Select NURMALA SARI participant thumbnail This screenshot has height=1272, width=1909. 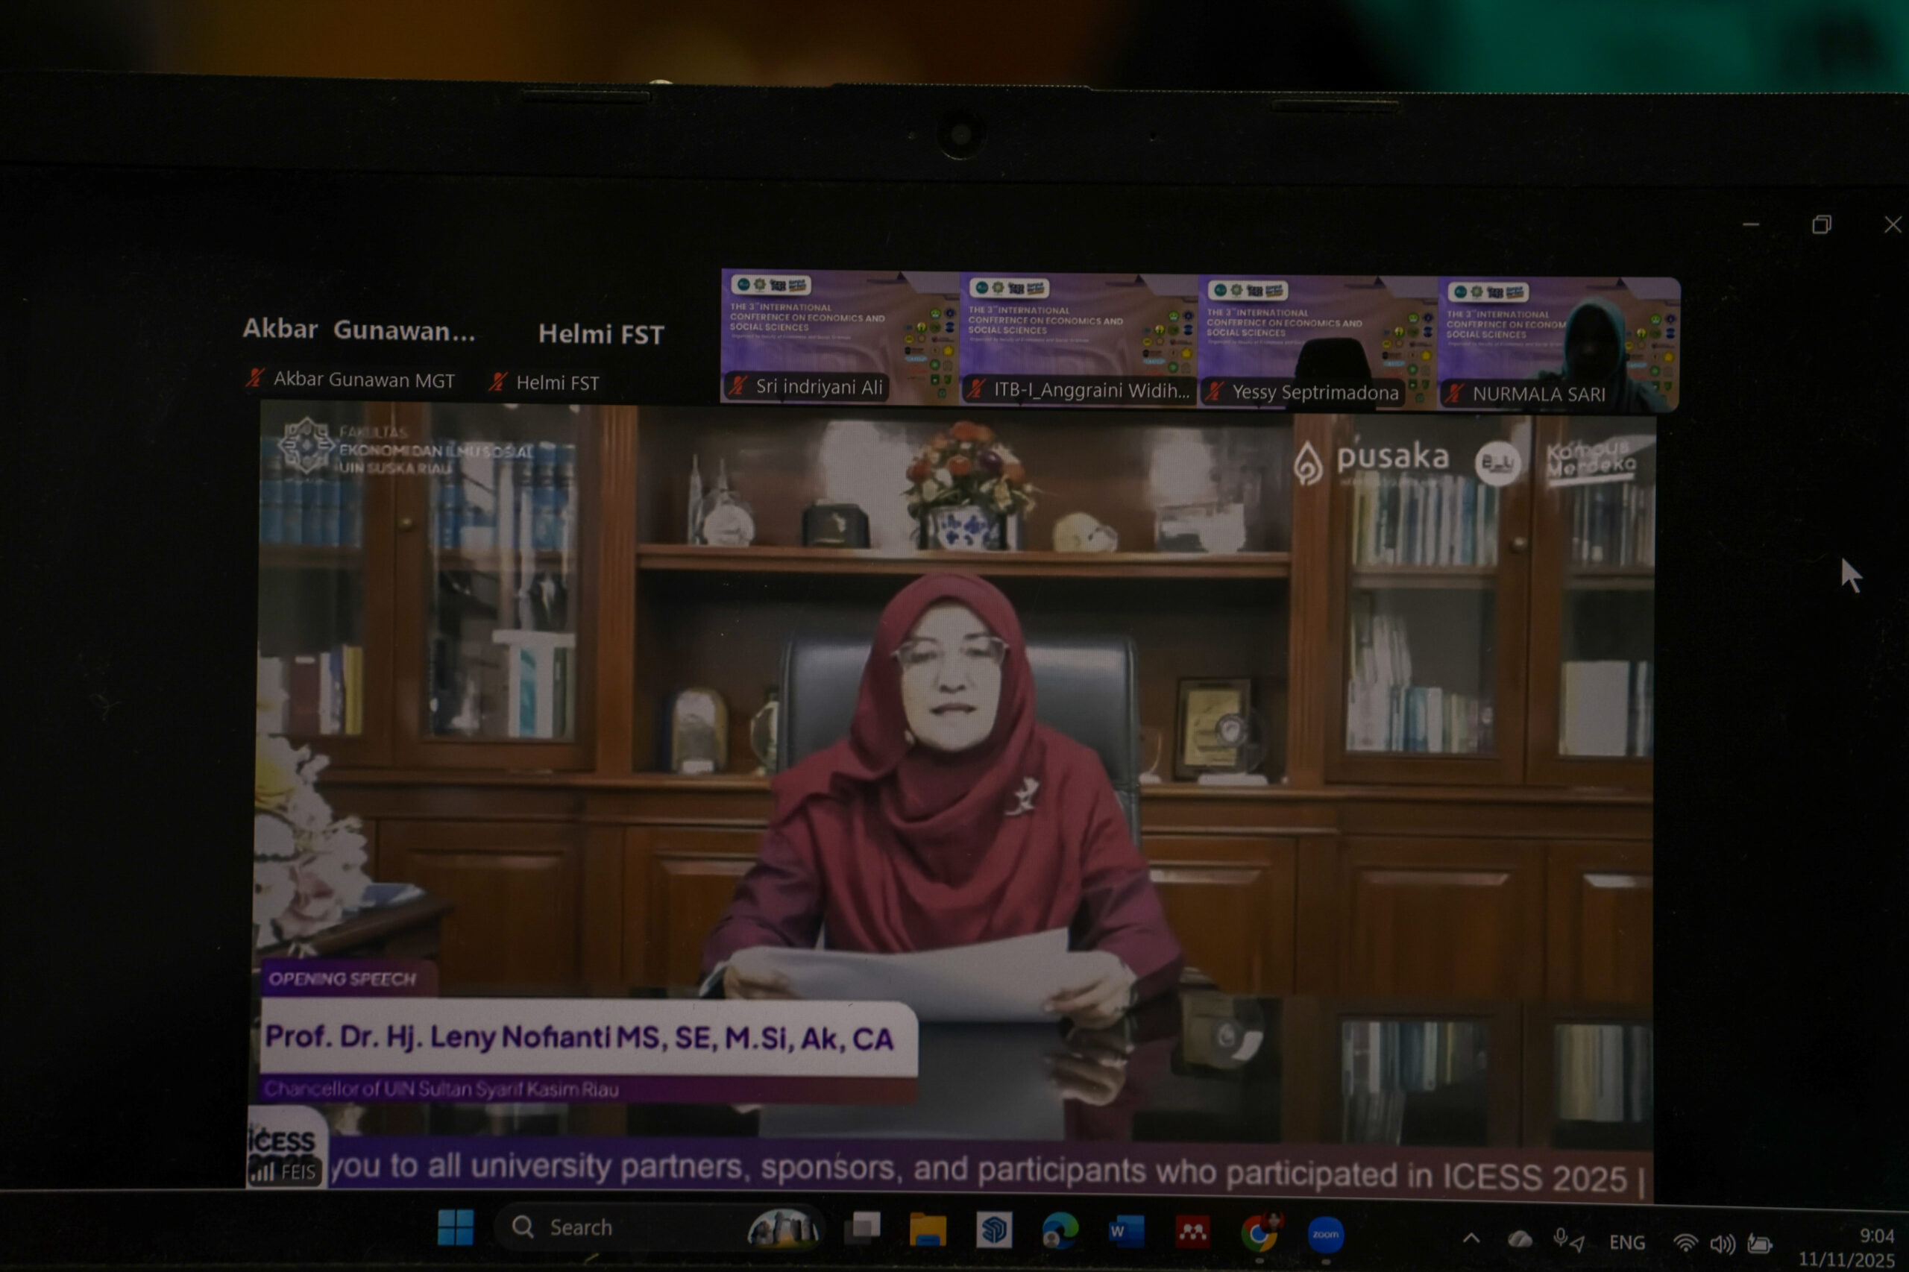tap(1559, 344)
